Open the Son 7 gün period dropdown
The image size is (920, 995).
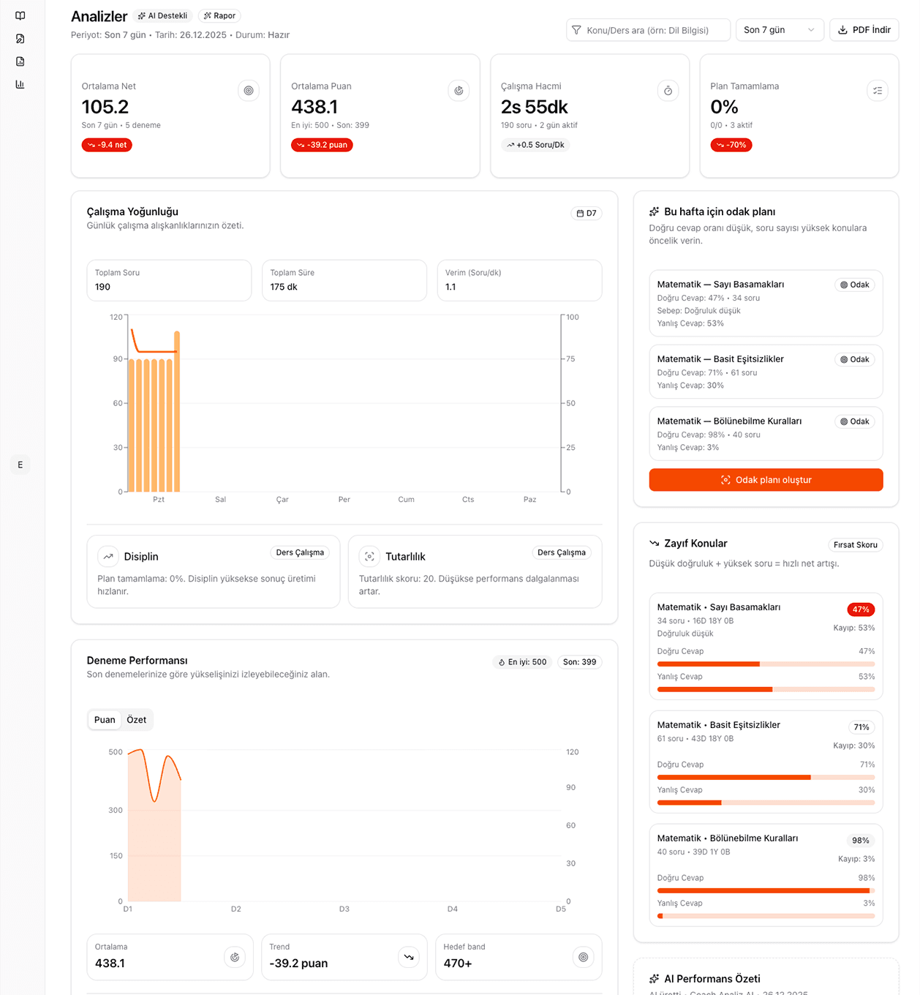(779, 30)
